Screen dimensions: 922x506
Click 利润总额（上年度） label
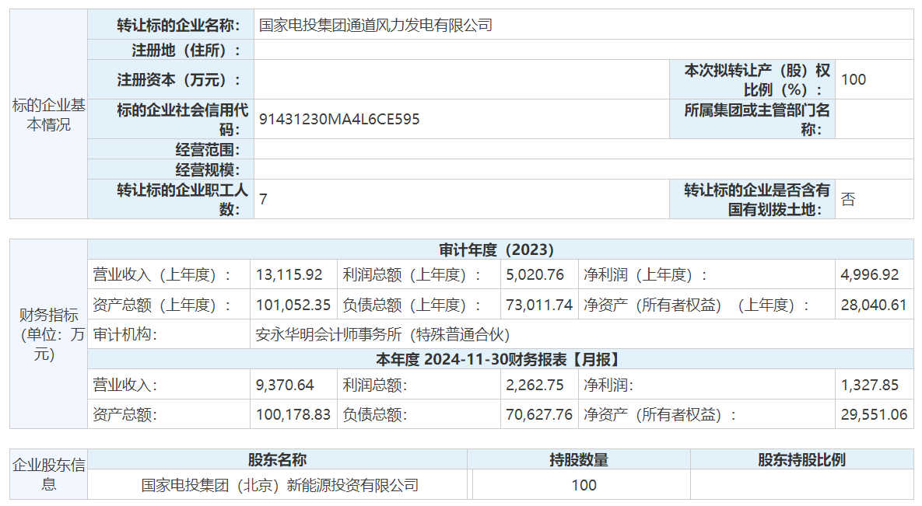412,274
